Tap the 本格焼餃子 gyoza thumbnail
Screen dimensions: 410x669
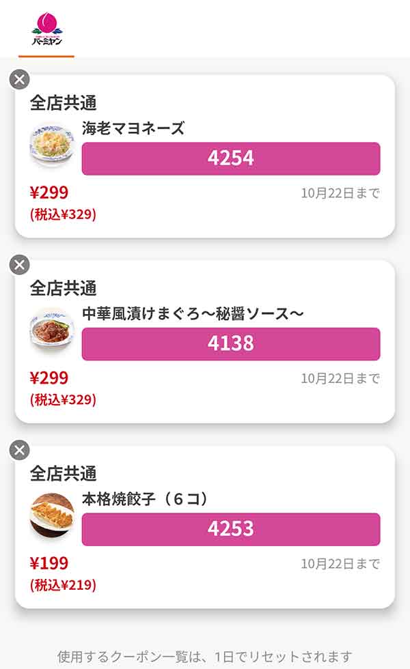tap(52, 515)
